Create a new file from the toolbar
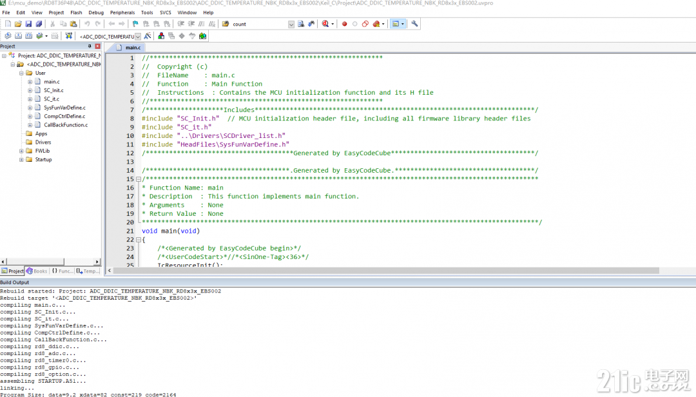This screenshot has width=696, height=397. point(8,24)
